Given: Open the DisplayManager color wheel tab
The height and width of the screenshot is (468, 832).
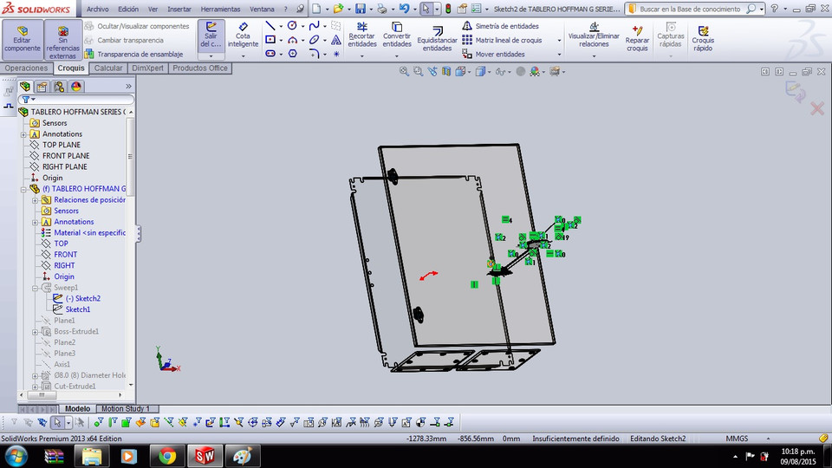Looking at the screenshot, I should (x=76, y=87).
